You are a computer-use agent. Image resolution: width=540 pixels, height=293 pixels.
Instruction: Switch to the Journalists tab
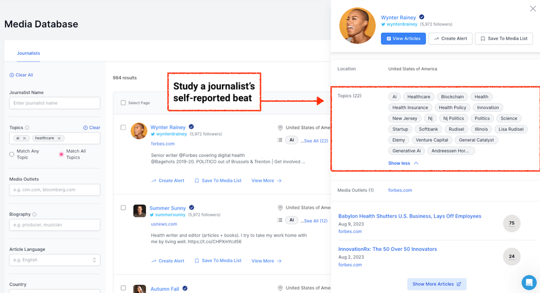pyautogui.click(x=28, y=53)
